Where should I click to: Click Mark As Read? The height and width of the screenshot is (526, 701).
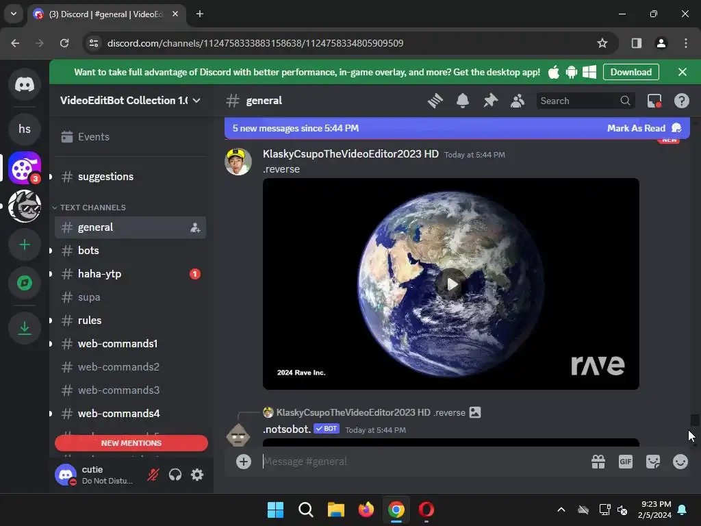(x=643, y=128)
